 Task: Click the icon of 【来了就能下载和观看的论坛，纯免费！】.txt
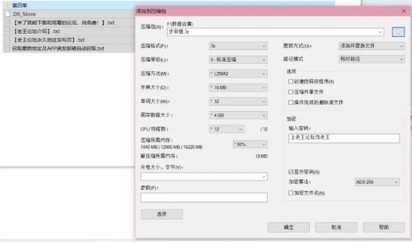click(x=8, y=23)
